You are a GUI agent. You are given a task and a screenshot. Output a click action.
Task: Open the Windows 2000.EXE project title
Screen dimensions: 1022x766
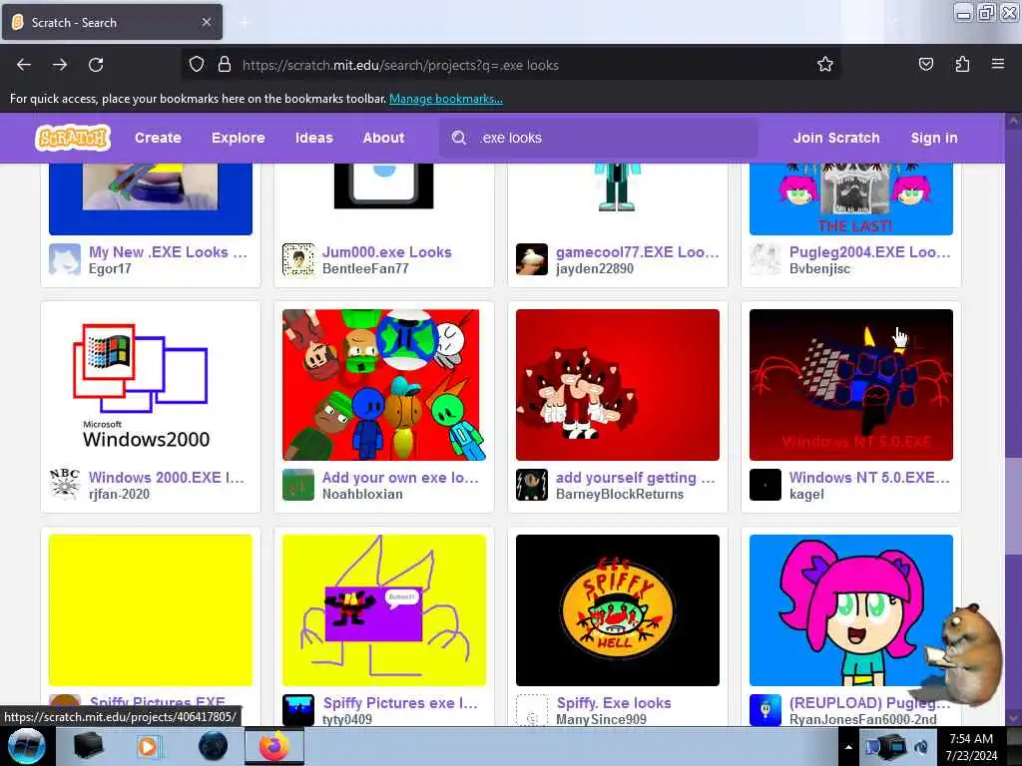(167, 478)
